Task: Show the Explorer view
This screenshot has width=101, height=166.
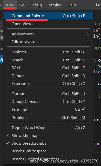Action: 48,52
